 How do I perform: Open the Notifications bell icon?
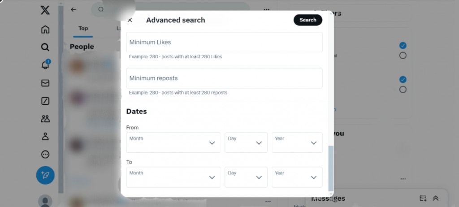coord(45,65)
